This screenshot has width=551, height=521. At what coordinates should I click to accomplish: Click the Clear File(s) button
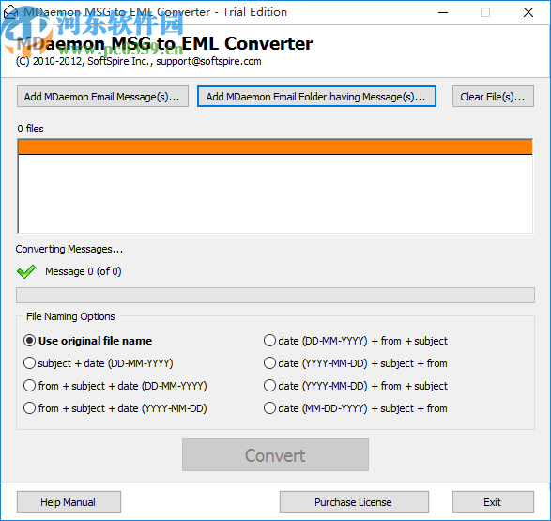click(493, 97)
